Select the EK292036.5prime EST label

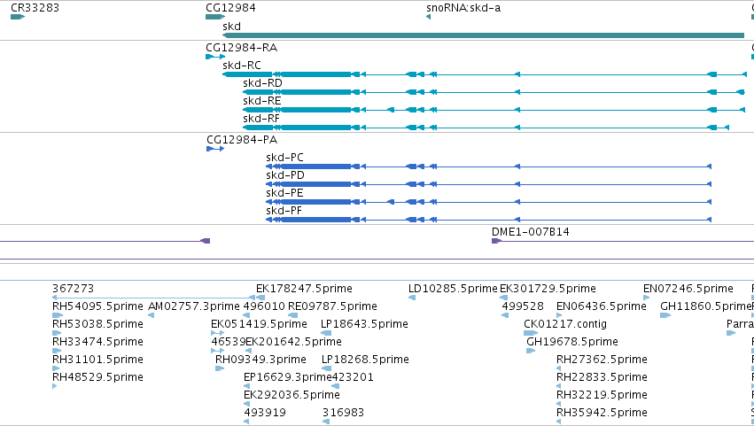(x=291, y=395)
